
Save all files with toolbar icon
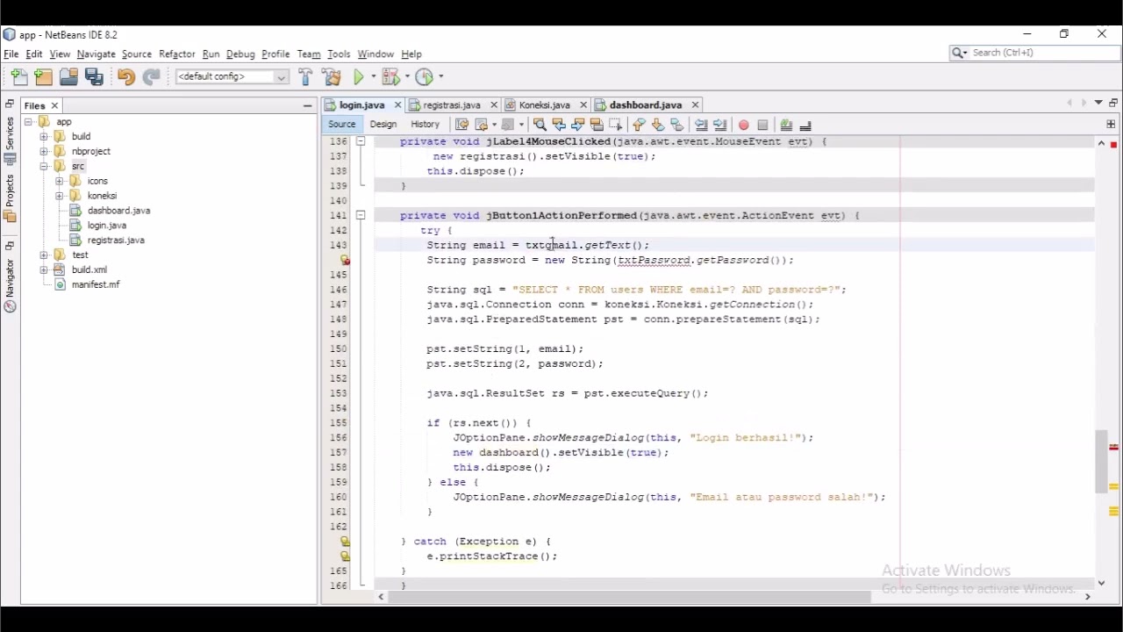coord(95,77)
